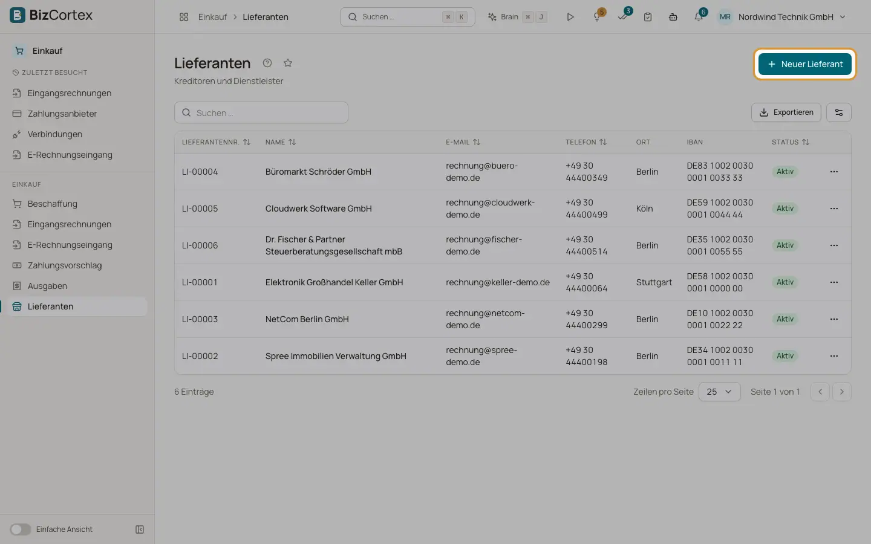The image size is (871, 544).
Task: Open the app grid icon beside Einkauf breadcrumb
Action: [184, 17]
